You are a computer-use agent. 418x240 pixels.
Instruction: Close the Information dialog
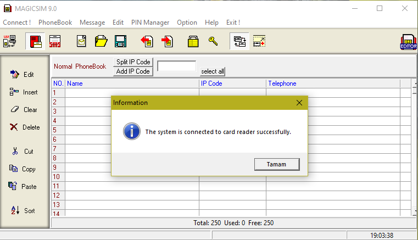[x=299, y=103]
